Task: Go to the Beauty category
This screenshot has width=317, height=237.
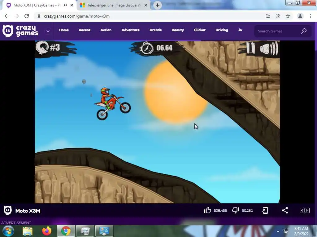Action: tap(178, 30)
